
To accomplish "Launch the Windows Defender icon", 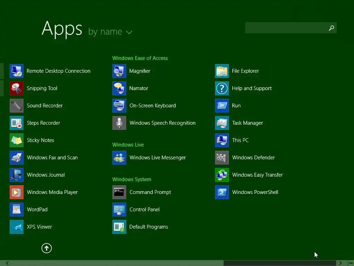I will (x=222, y=158).
